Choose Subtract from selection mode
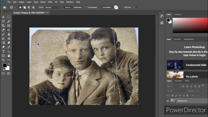The image size is (208, 117). click(29, 7)
